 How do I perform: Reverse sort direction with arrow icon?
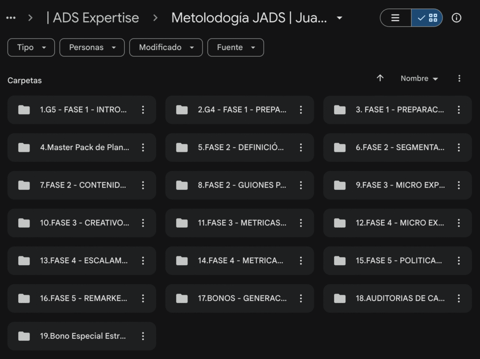(x=380, y=78)
